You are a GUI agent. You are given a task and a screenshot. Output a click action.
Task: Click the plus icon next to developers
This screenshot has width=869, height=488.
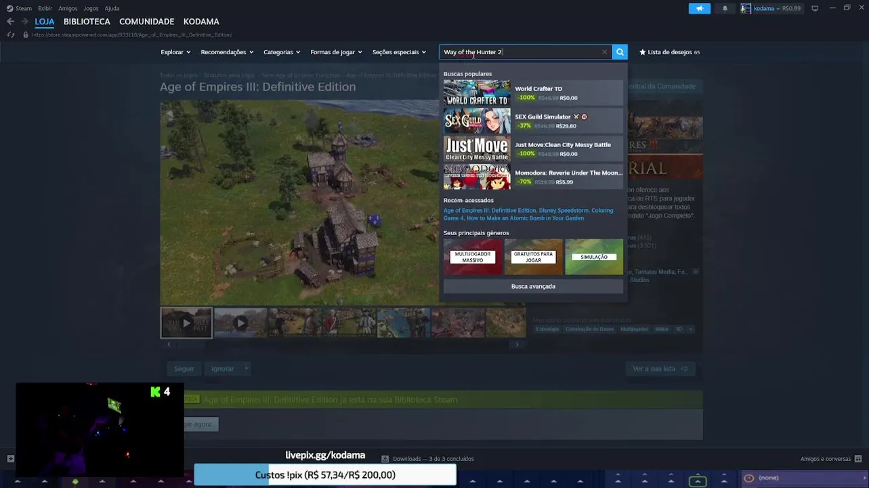click(696, 272)
